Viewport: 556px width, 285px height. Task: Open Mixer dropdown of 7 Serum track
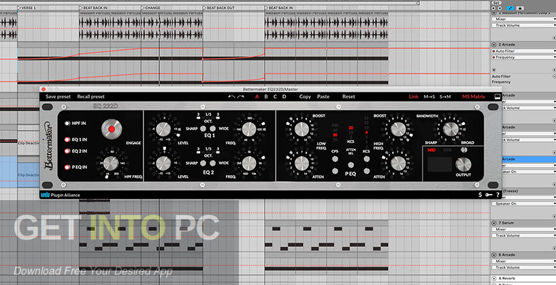(523, 229)
